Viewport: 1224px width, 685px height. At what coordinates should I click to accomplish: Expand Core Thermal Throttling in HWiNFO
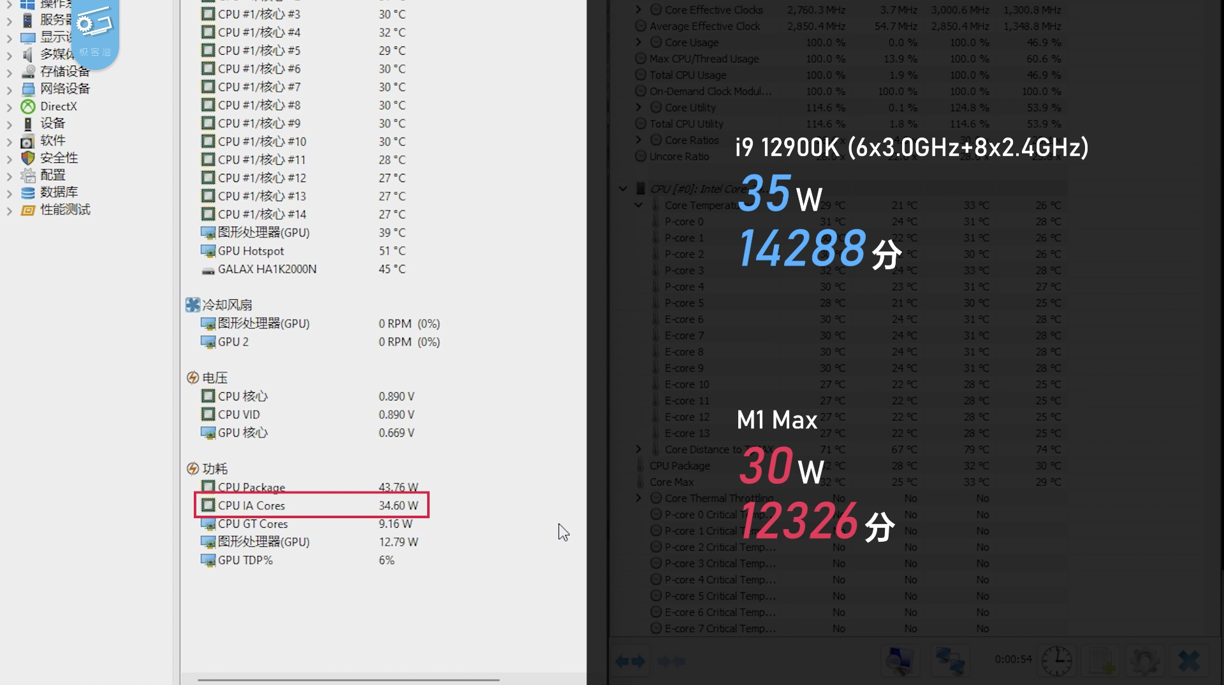[639, 498]
